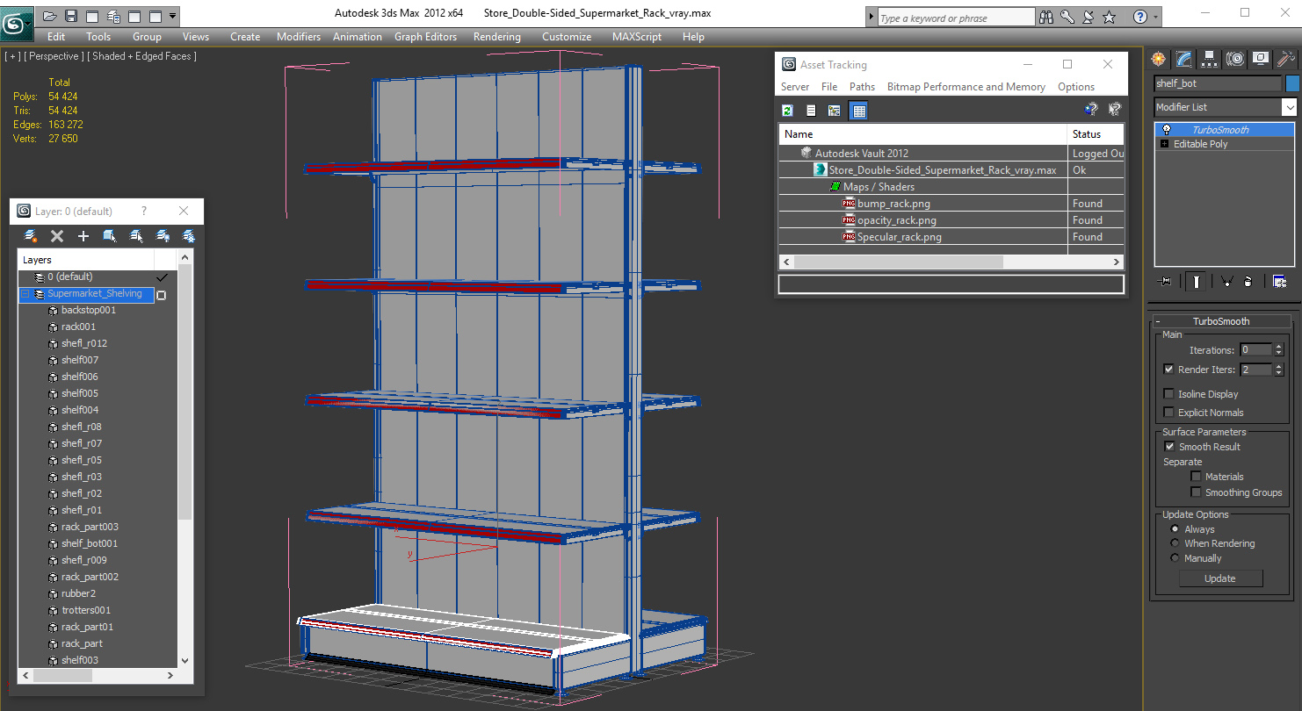Switch to the Hierarchy command panel
The height and width of the screenshot is (711, 1302).
tap(1210, 59)
